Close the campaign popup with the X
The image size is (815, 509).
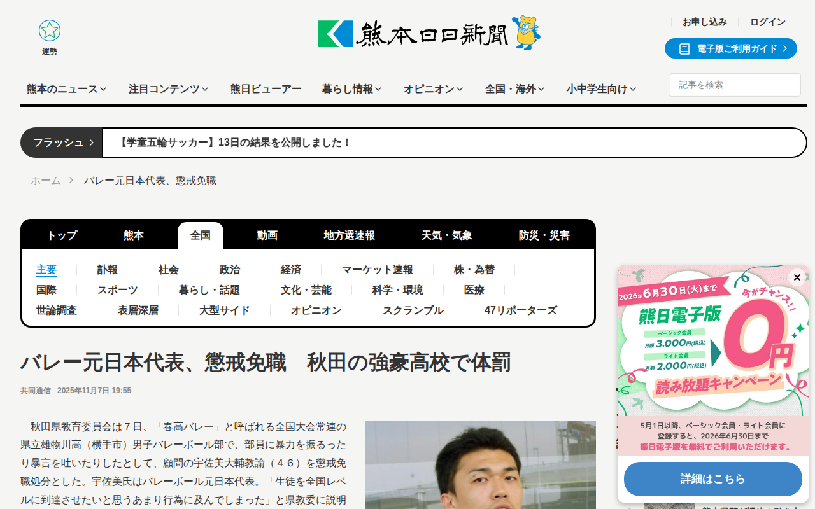click(797, 277)
